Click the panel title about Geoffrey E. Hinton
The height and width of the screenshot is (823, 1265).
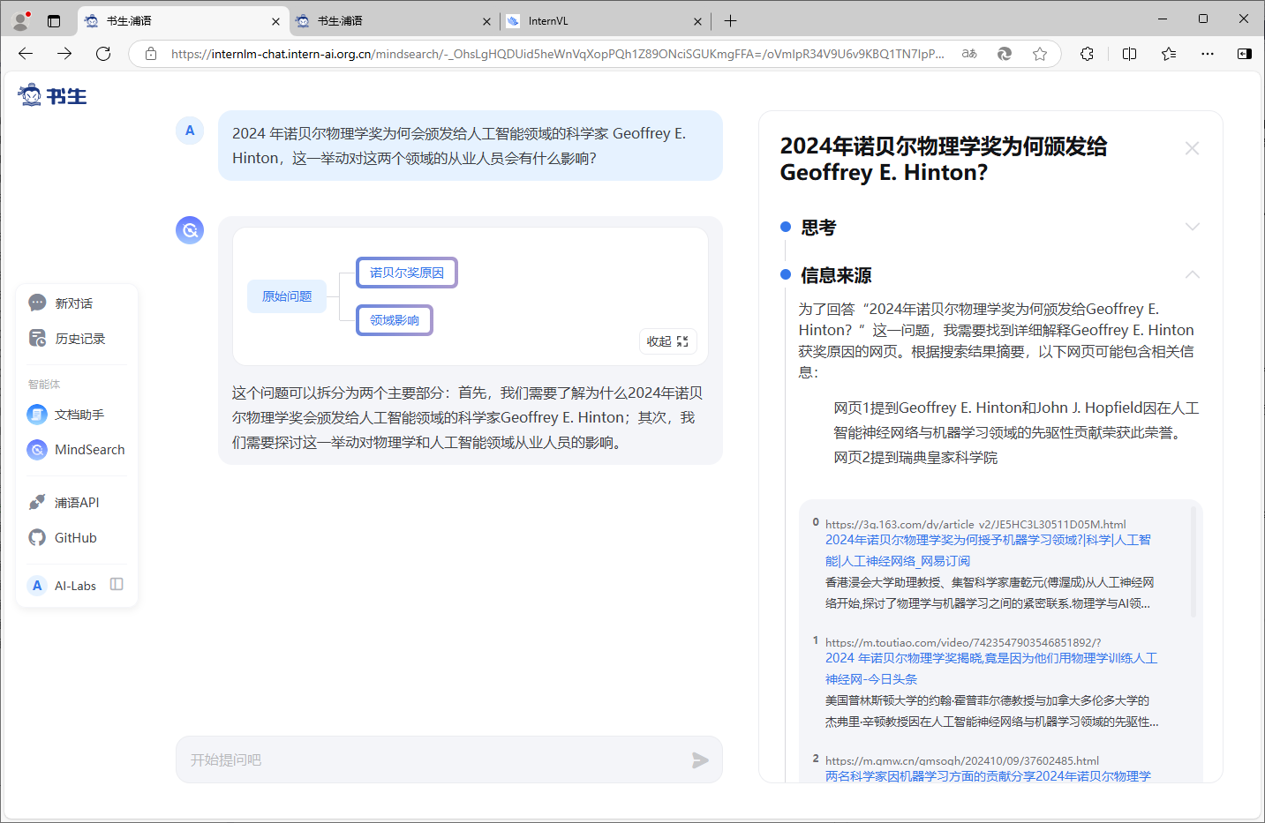pos(944,160)
